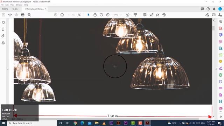Open the blue account profile avatar
224x126 pixels.
point(220,9)
